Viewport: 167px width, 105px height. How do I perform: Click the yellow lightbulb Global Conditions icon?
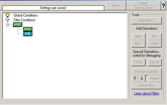pyautogui.click(x=8, y=15)
